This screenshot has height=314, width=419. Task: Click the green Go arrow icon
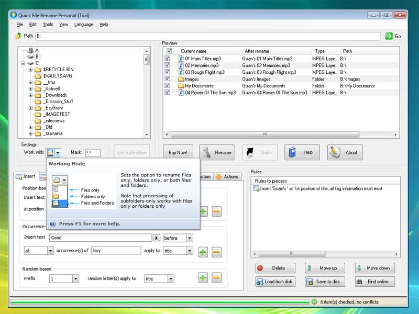coord(389,36)
